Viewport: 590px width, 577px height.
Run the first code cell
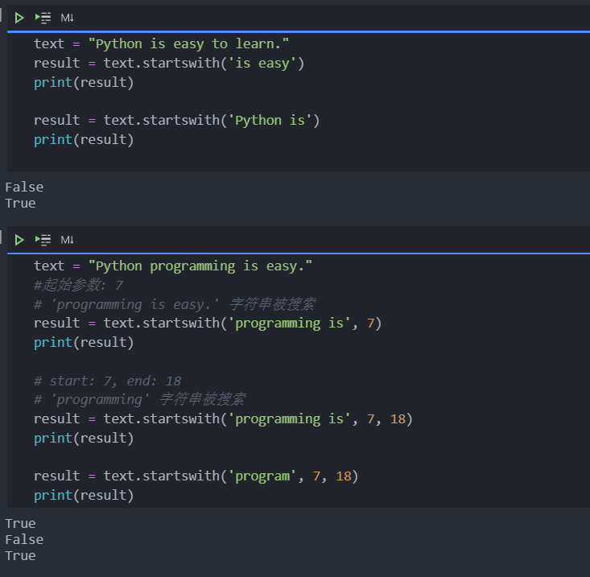tap(19, 18)
